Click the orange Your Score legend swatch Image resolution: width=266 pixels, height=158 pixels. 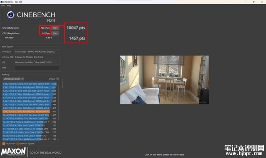pyautogui.click(x=4, y=143)
